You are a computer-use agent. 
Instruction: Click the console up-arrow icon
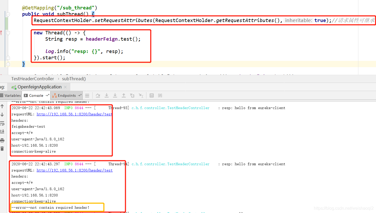2,106
